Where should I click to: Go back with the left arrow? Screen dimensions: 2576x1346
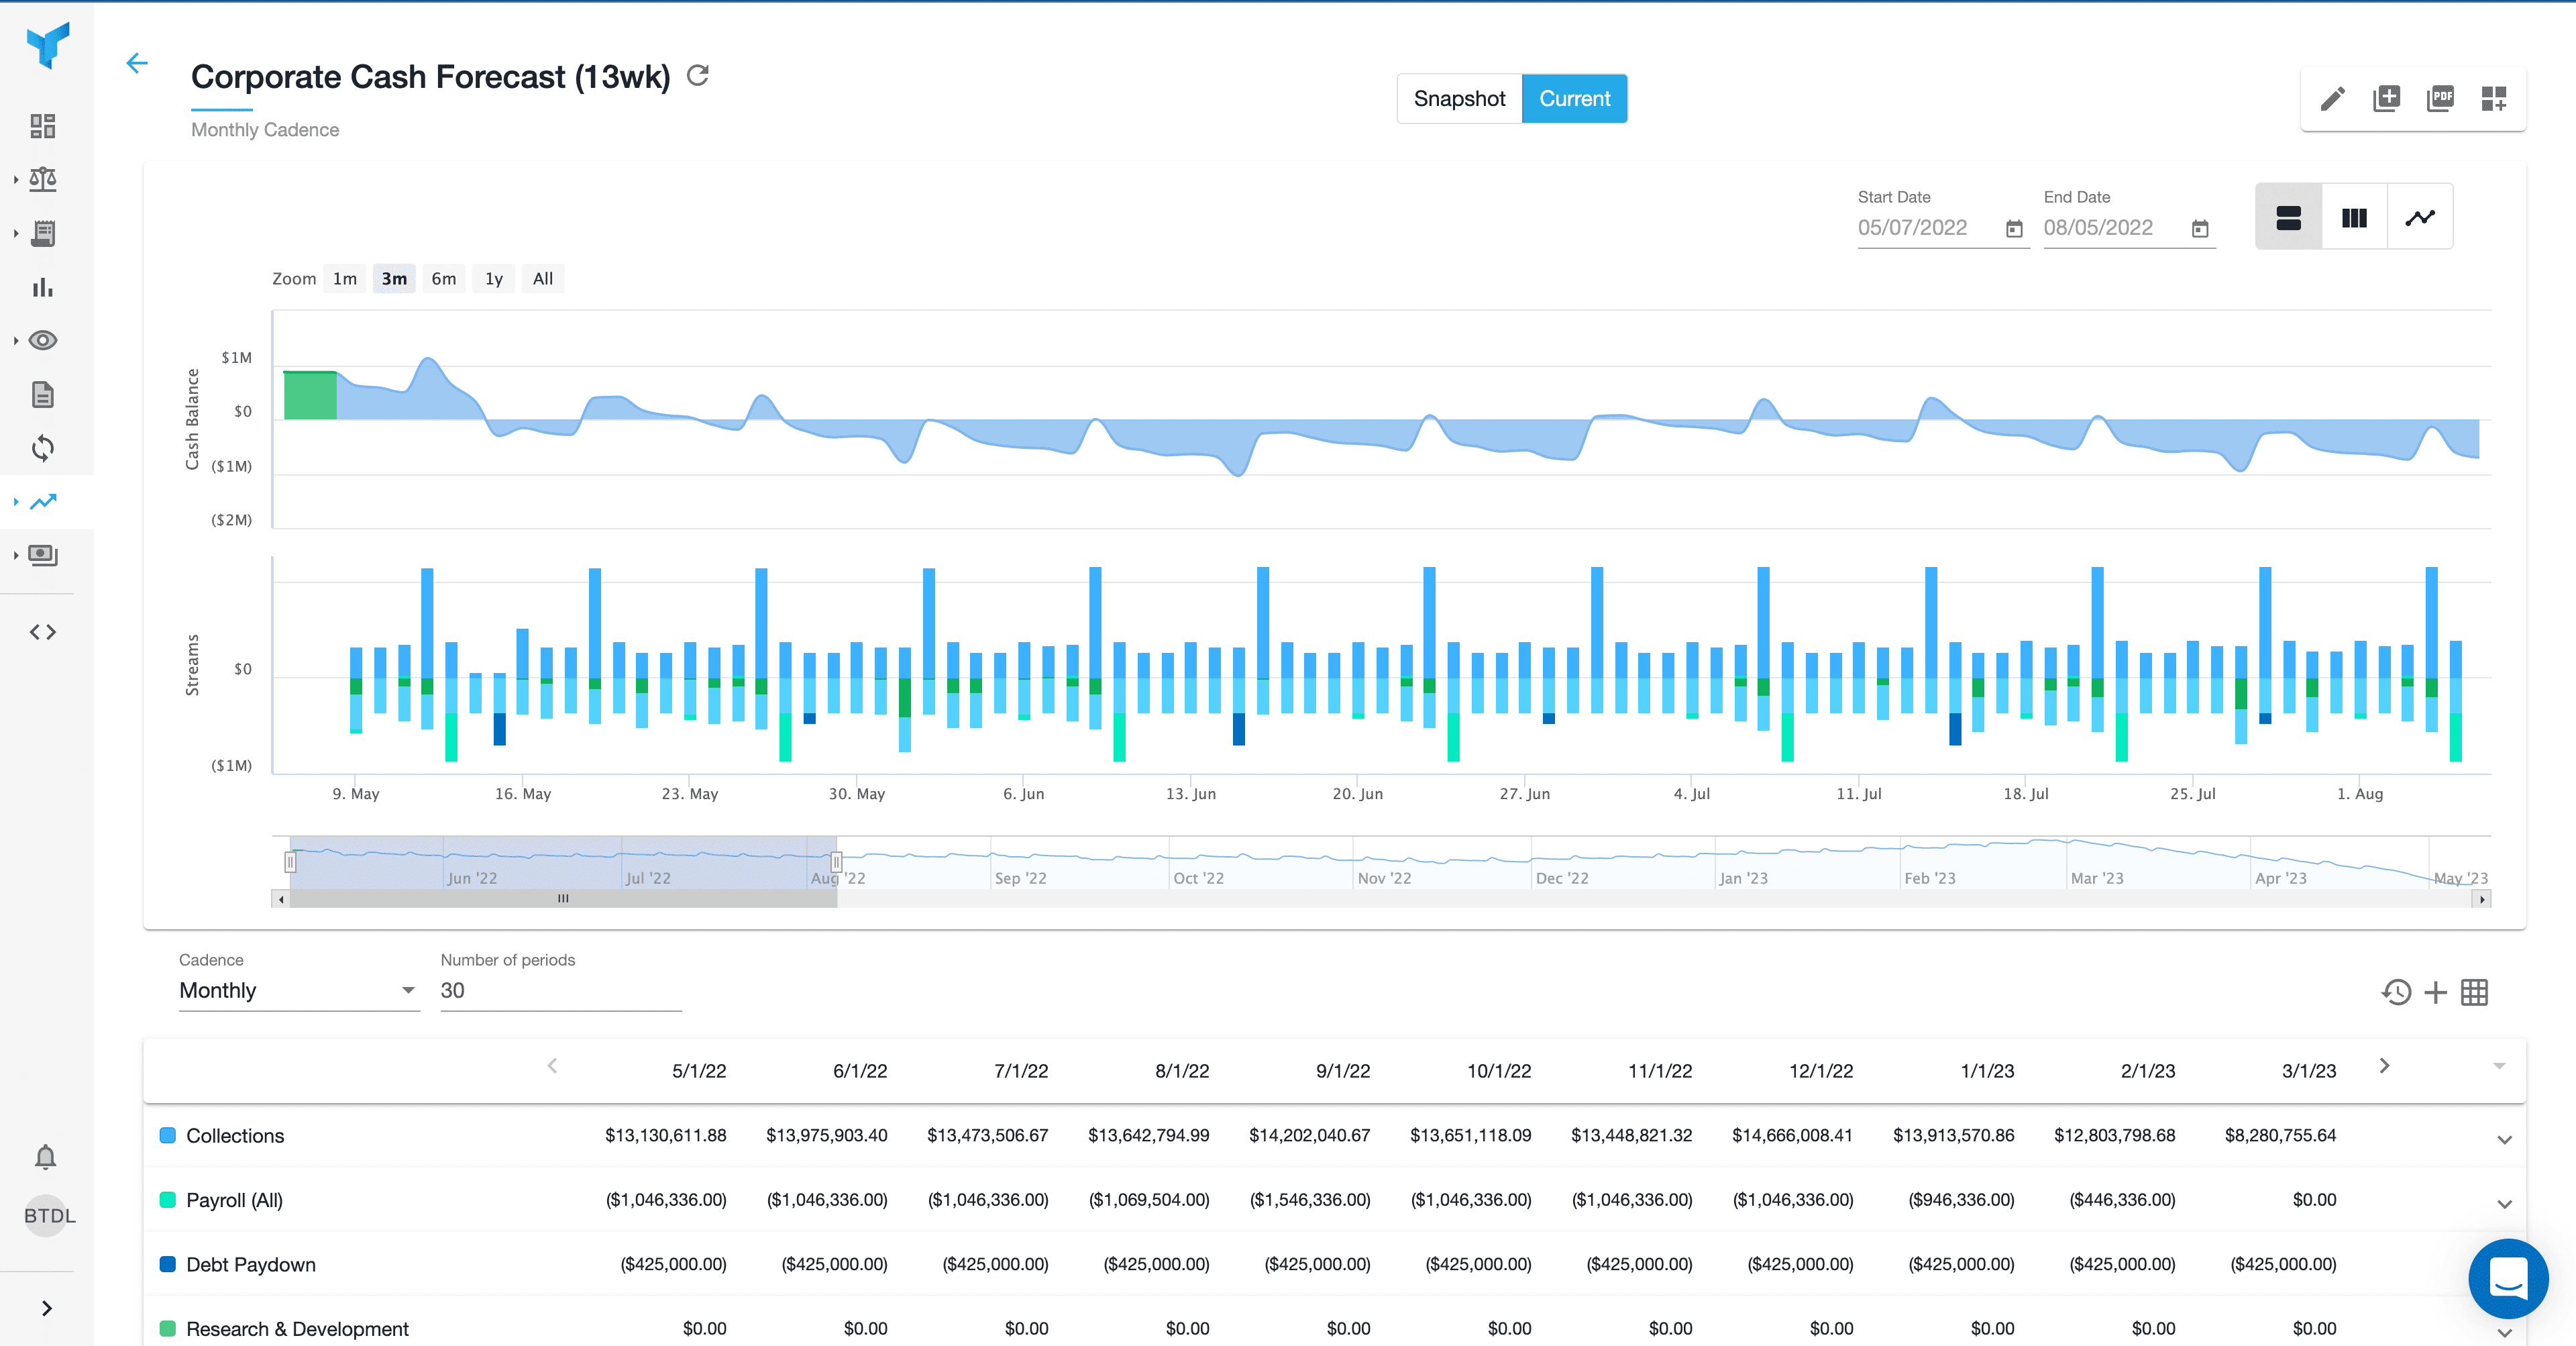[137, 64]
